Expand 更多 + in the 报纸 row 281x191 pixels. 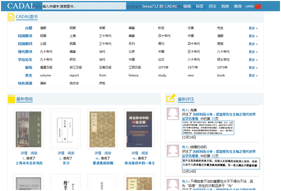[x=253, y=68]
